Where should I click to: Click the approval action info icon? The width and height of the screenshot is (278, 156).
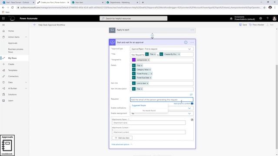[185, 42]
